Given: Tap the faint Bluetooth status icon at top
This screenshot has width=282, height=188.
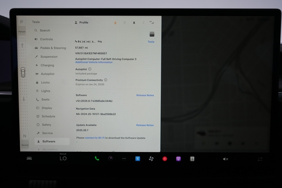Looking at the screenshot, I should pos(143,23).
